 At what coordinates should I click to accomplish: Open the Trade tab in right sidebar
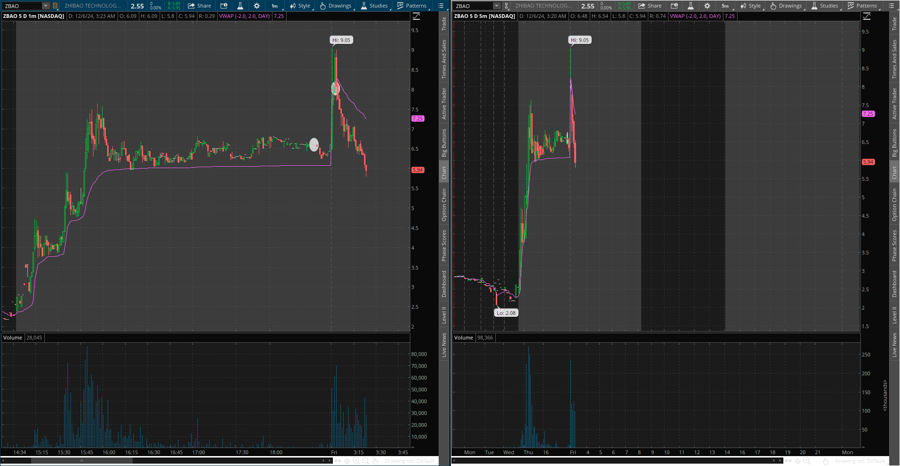coord(894,24)
